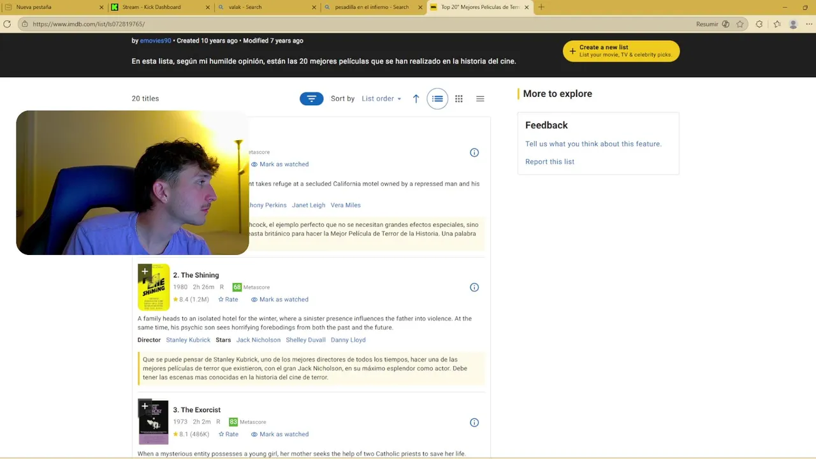
Task: Open emovies90 user profile link
Action: 156,41
